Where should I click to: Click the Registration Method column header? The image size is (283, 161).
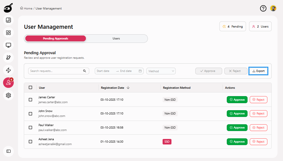click(x=177, y=88)
